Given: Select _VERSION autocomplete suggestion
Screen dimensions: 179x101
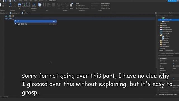Looking at the screenshot, I should (x=36, y=24).
